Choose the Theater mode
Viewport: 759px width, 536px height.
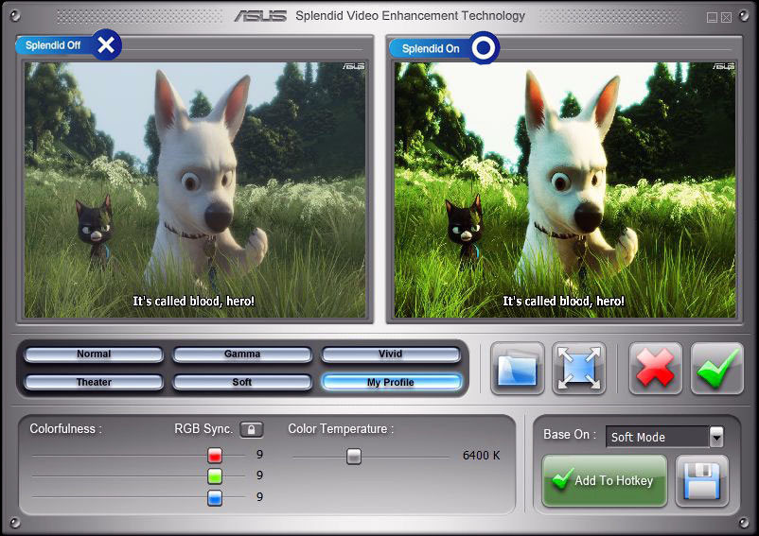(94, 382)
